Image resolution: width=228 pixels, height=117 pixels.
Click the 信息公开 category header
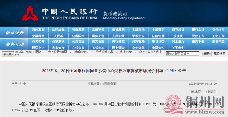[x=15, y=33]
